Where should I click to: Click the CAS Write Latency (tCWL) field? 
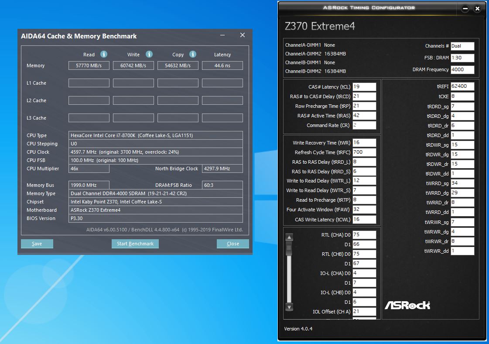pos(364,220)
